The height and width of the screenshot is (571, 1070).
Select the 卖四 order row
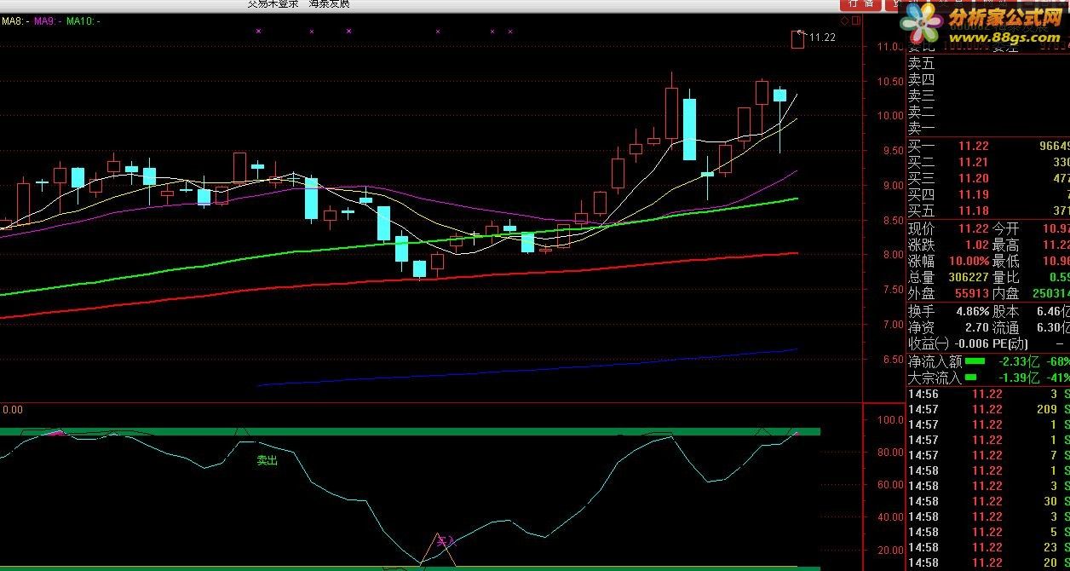pyautogui.click(x=987, y=80)
